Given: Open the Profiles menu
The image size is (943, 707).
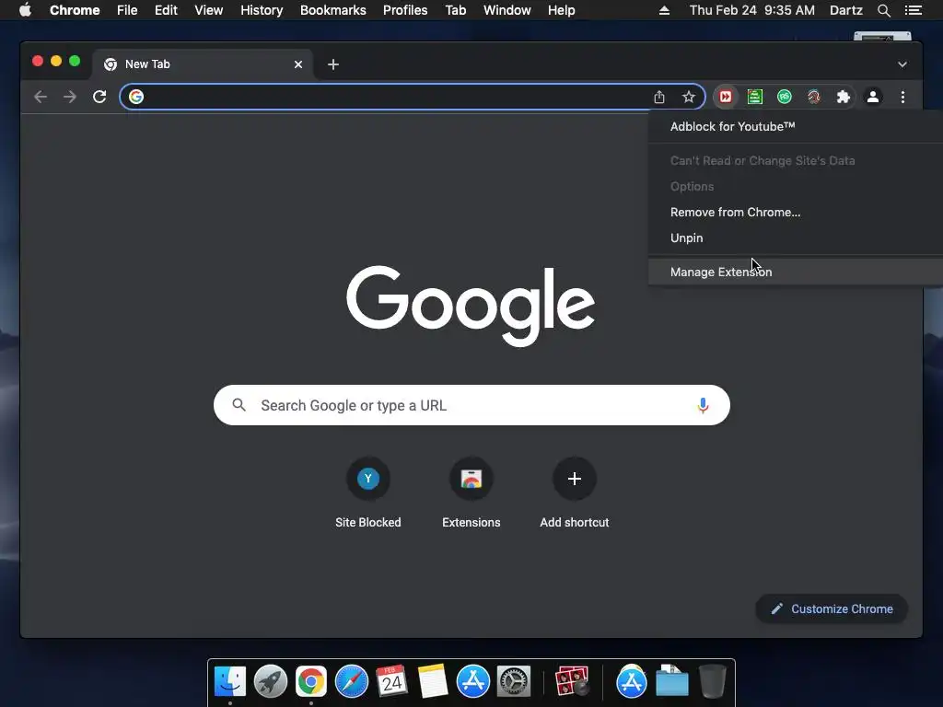Looking at the screenshot, I should coord(405,10).
